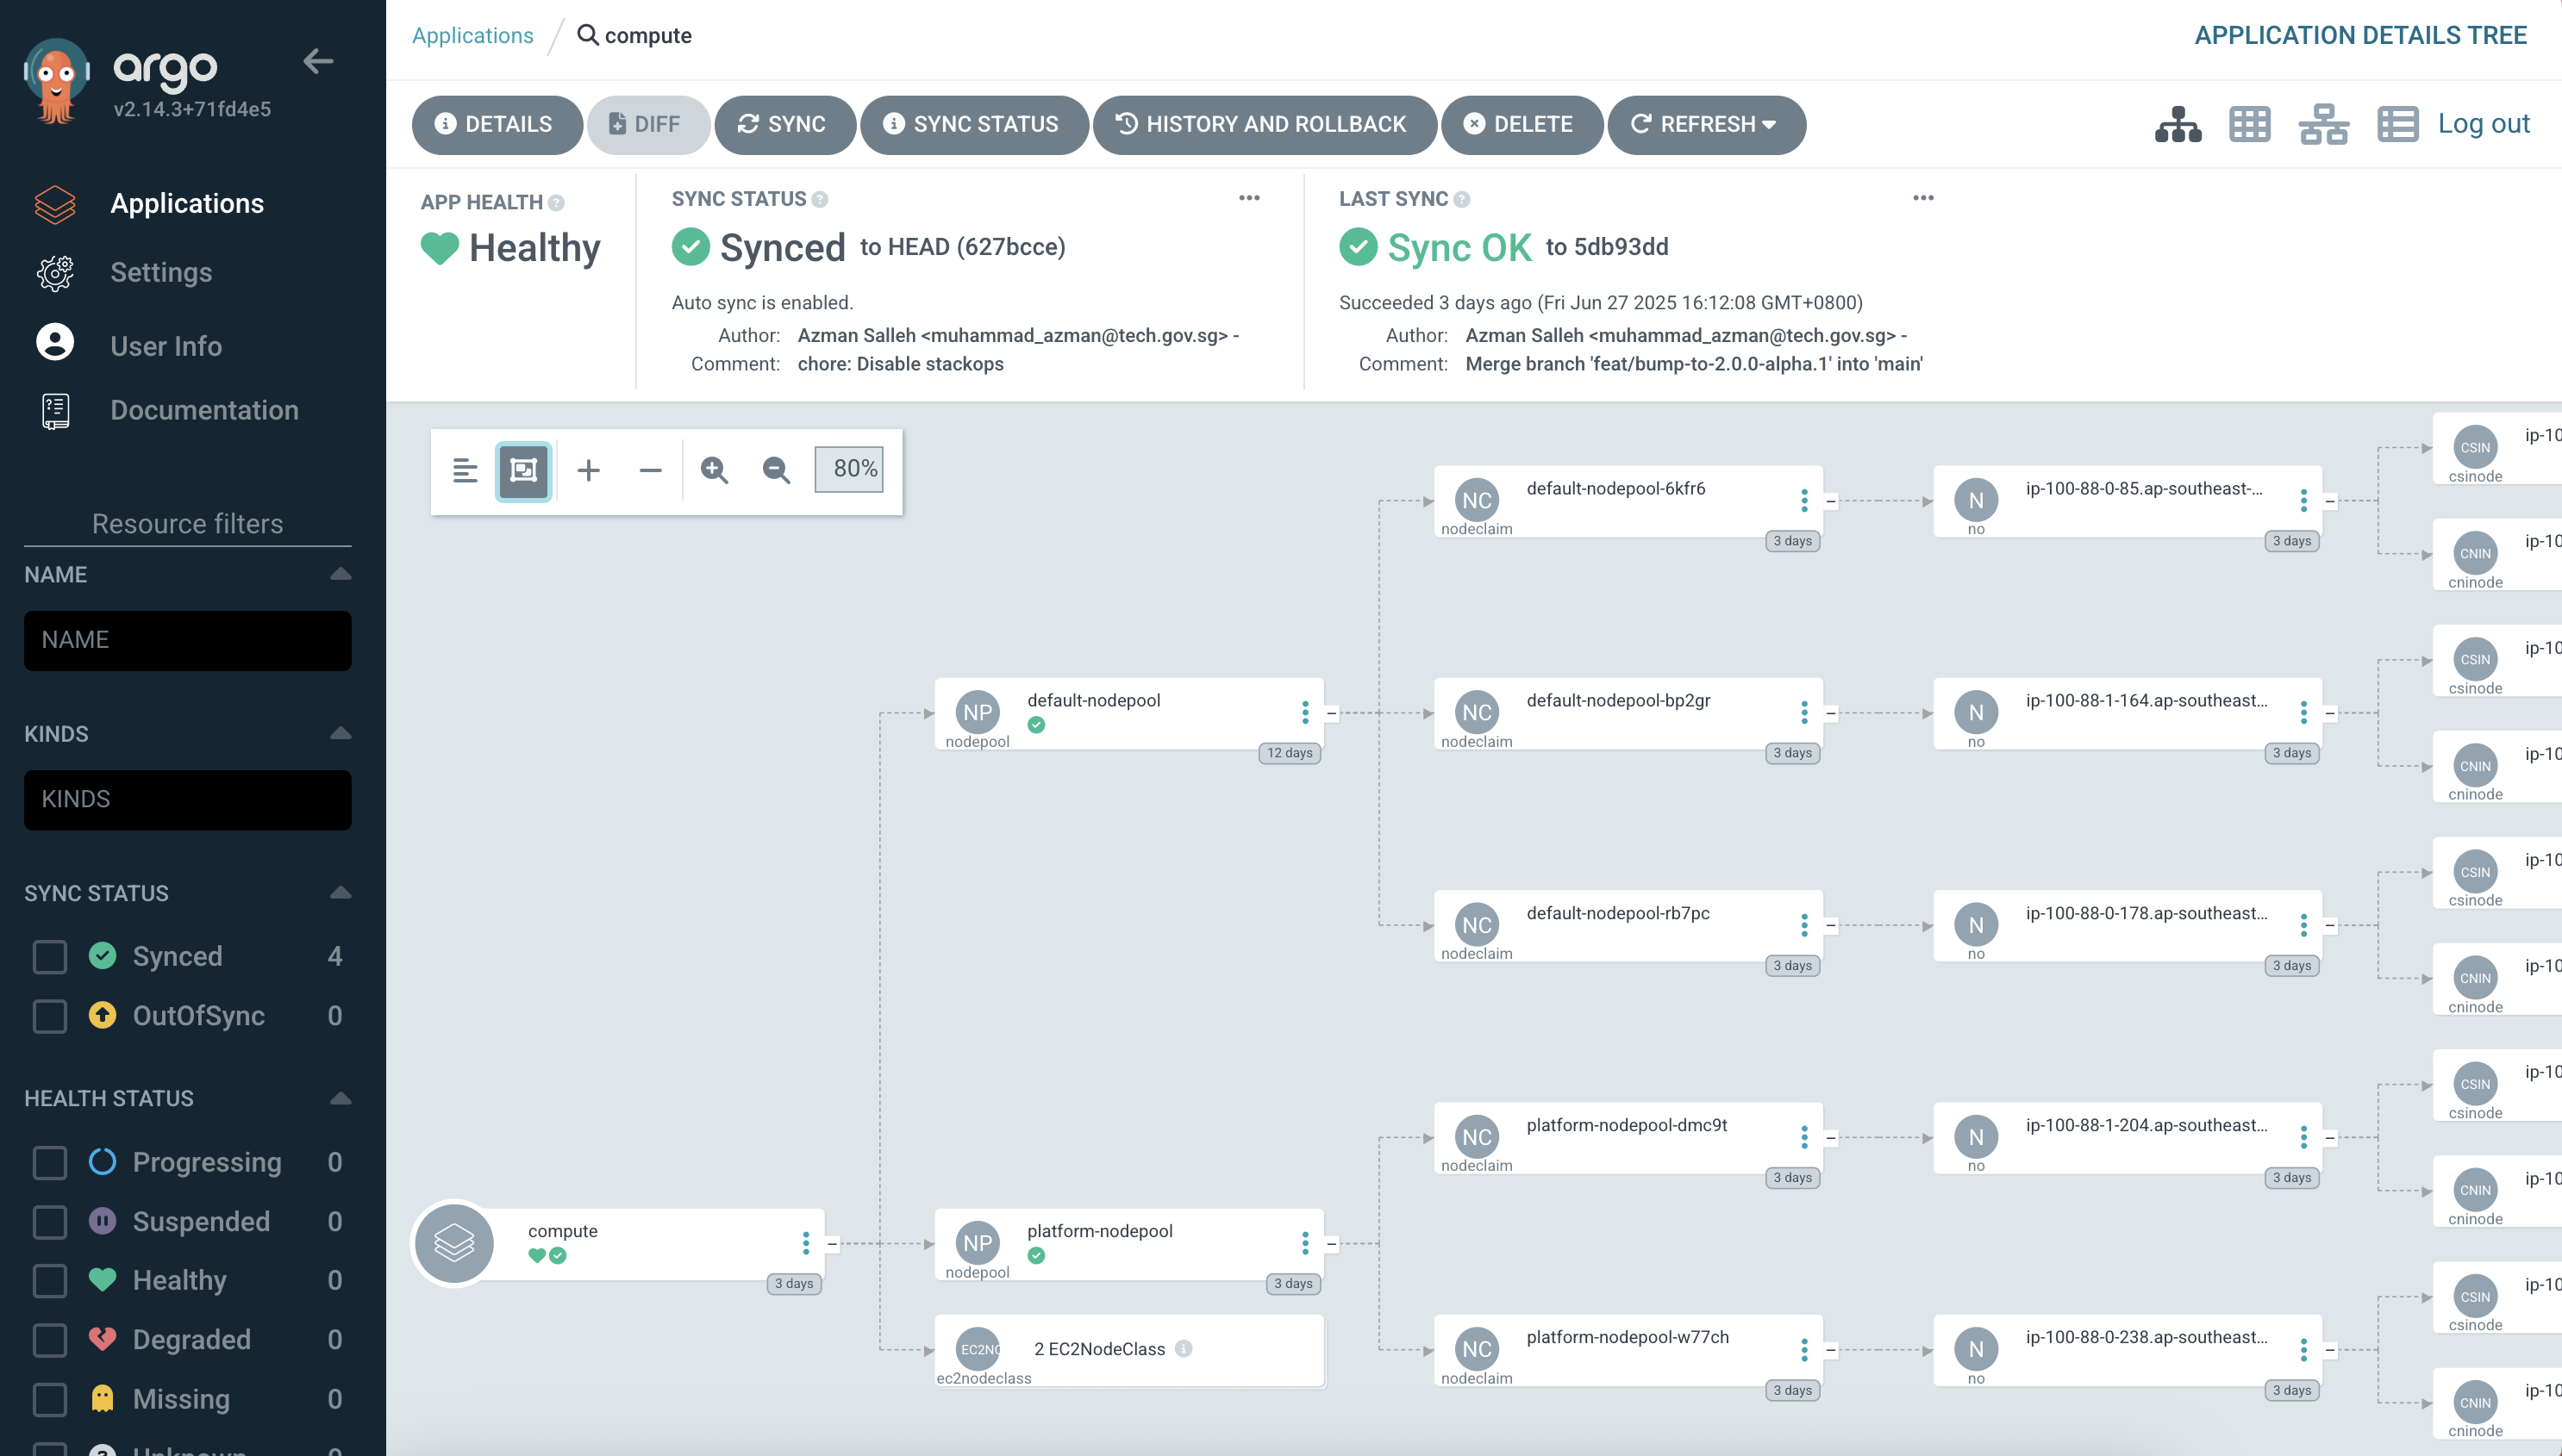The image size is (2562, 1456).
Task: Trigger a SYNC of the application
Action: point(784,124)
